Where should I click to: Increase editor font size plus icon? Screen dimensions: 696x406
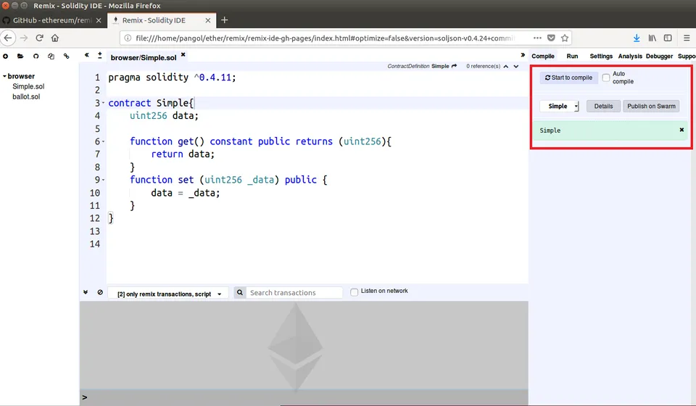pos(100,56)
